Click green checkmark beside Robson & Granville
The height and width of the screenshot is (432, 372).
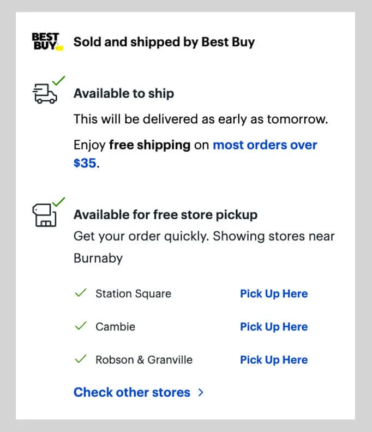81,359
